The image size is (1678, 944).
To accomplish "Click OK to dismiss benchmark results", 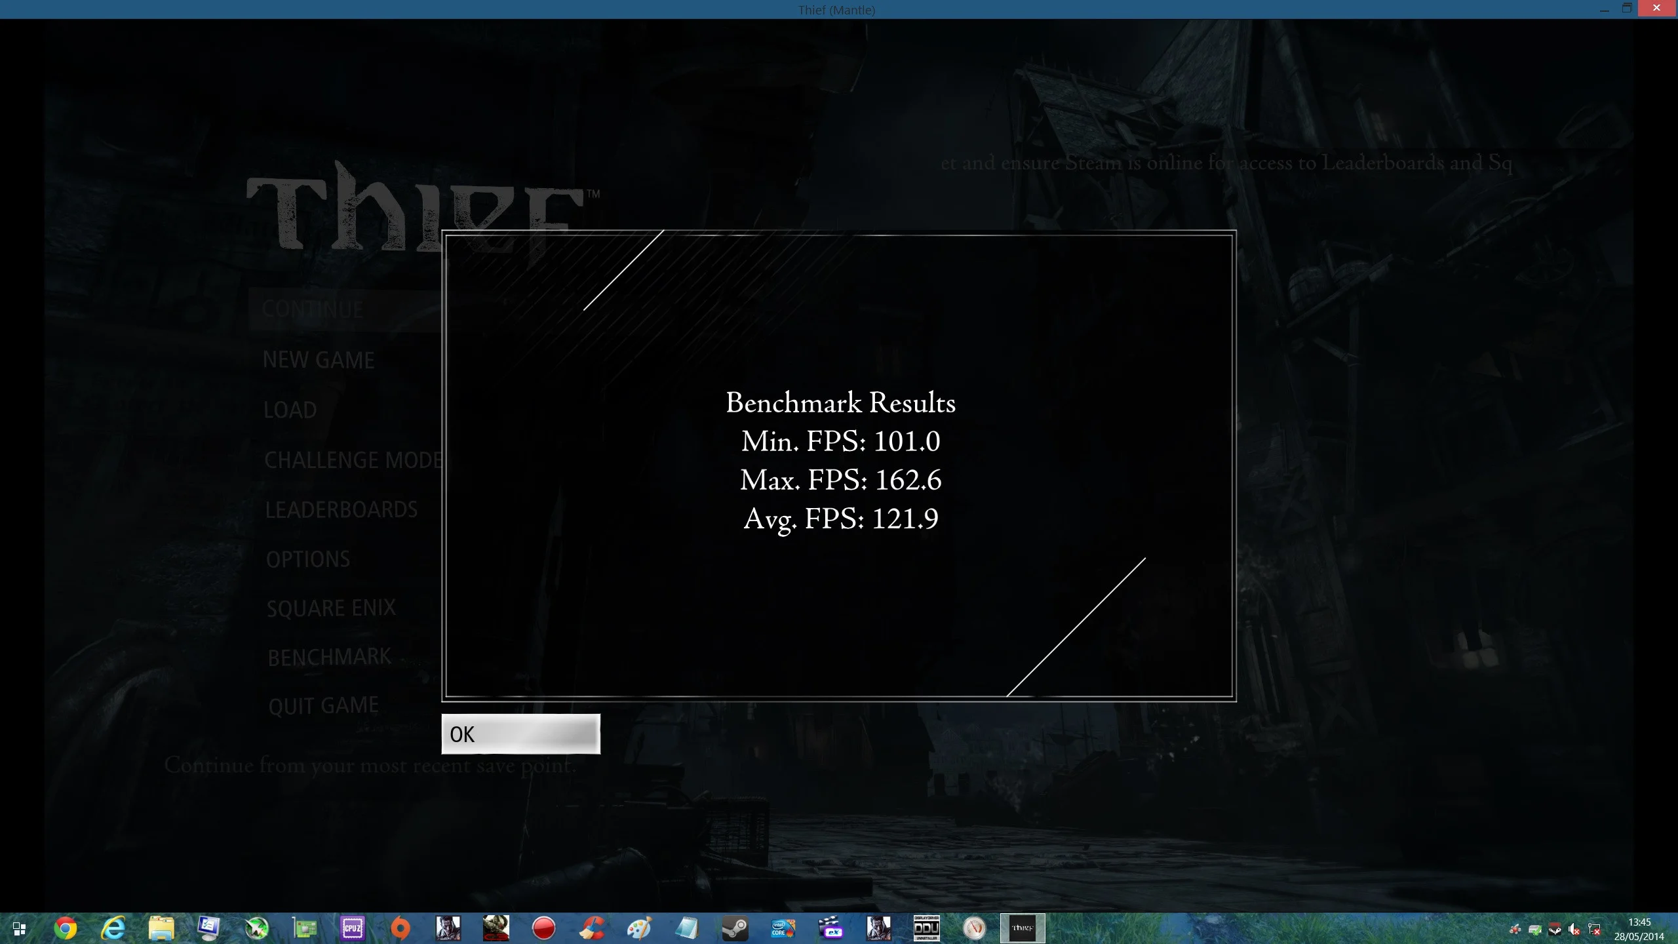I will coord(520,734).
